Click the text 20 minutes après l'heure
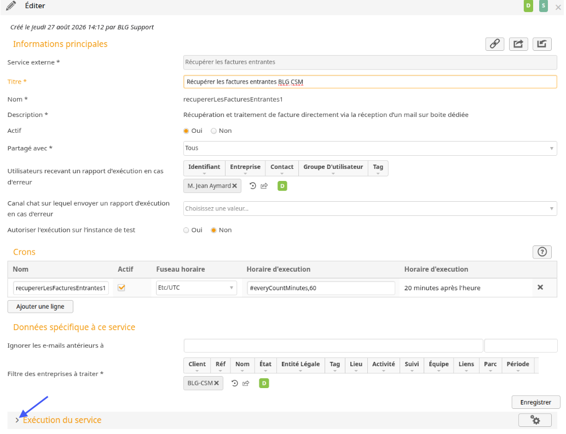This screenshot has height=434, width=566. point(442,288)
